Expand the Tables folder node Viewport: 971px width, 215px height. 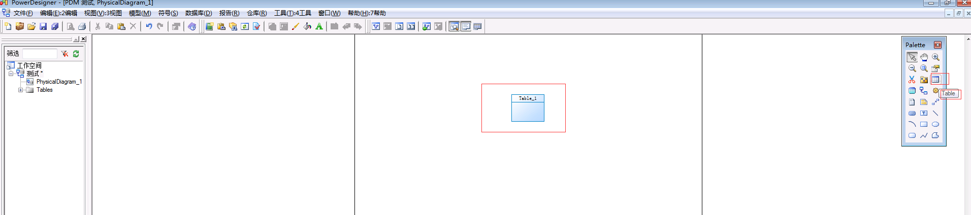[20, 90]
